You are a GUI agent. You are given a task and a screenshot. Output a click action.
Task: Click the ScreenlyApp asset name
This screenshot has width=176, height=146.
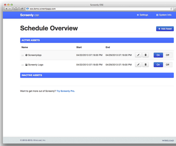(35, 55)
